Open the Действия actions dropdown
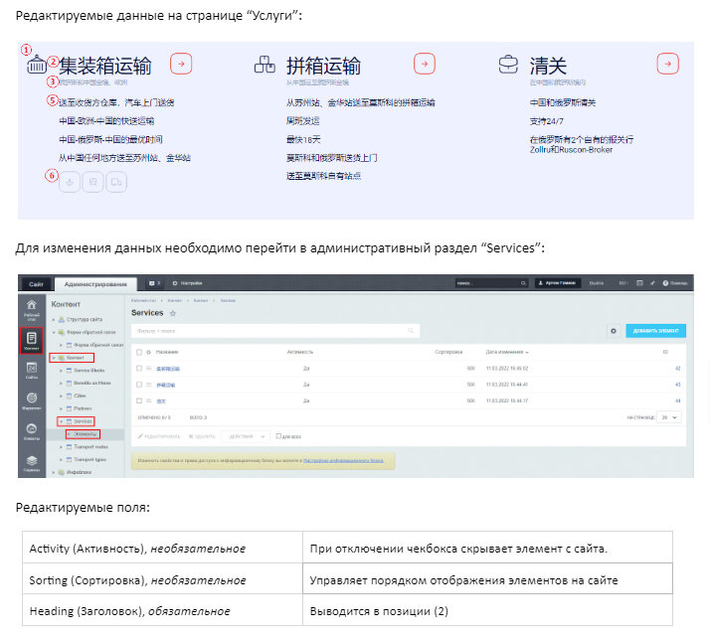The image size is (710, 638). (246, 436)
